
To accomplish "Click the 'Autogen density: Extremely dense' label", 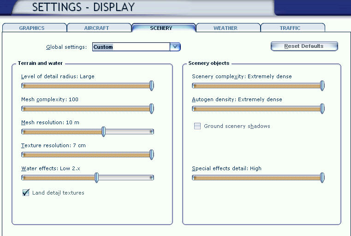I will (237, 99).
